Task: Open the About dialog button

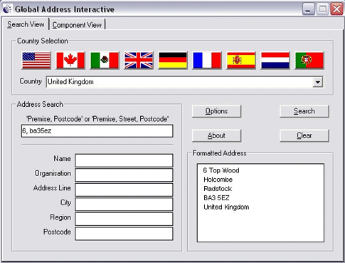Action: coord(216,135)
